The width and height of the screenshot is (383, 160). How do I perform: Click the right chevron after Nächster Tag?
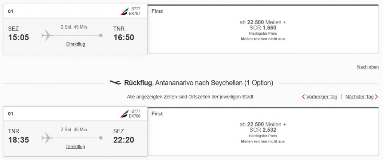pos(376,97)
